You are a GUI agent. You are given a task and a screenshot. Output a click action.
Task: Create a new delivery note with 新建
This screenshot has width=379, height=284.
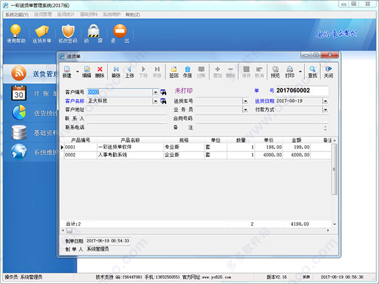tap(67, 72)
